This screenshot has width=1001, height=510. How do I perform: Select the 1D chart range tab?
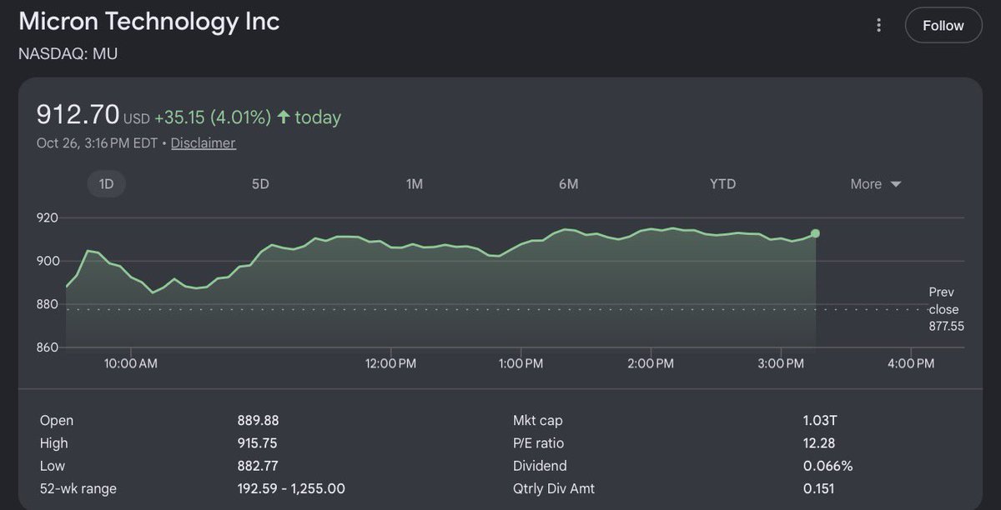point(106,183)
